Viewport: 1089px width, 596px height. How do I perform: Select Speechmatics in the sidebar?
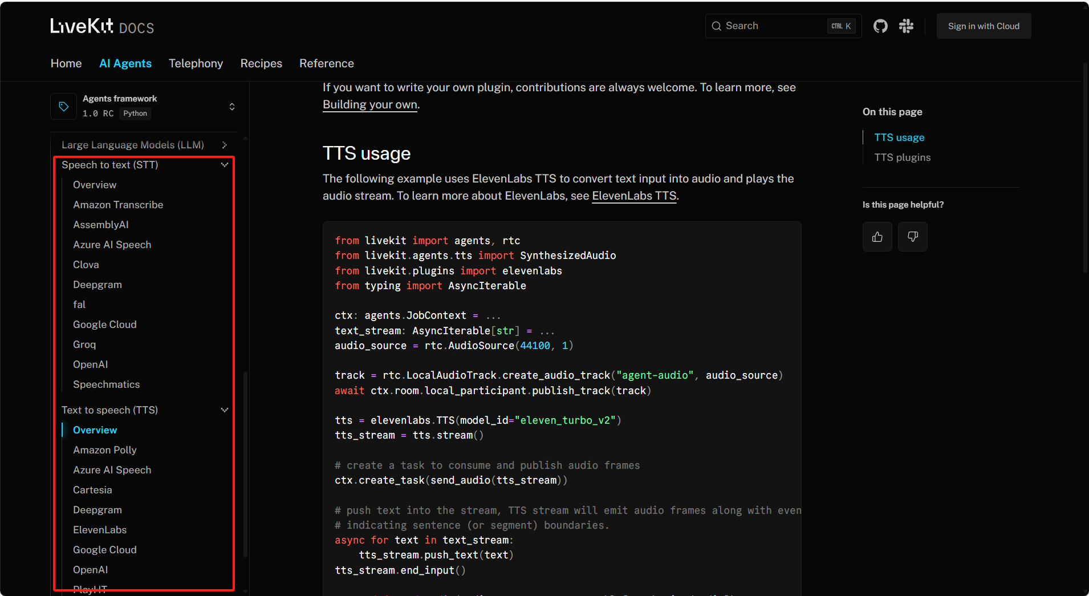point(107,384)
